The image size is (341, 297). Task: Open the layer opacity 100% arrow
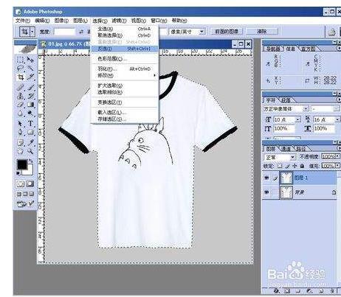point(337,156)
